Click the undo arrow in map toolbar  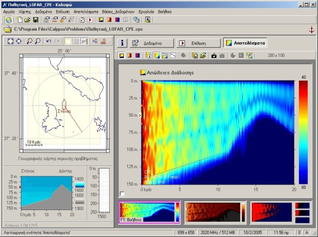48,41
